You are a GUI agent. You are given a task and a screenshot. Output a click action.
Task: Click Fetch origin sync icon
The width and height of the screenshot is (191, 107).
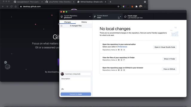125,17
